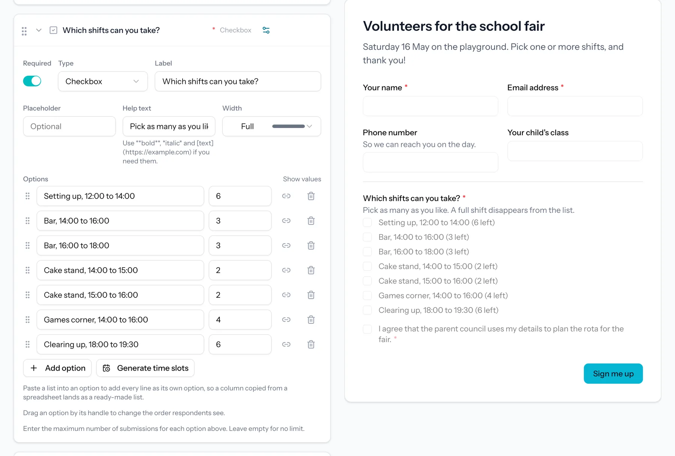Viewport: 675px width, 456px height.
Task: Tick 'Setting up, 12:00 to 14:00' in the preview
Action: (367, 223)
